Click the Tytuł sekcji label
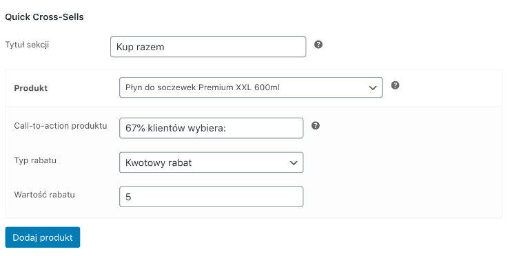The height and width of the screenshot is (256, 510). click(x=27, y=45)
